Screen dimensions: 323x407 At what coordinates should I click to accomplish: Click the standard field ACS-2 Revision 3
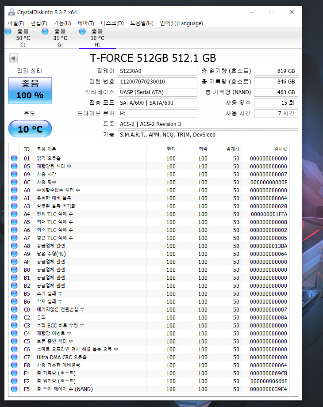[208, 124]
